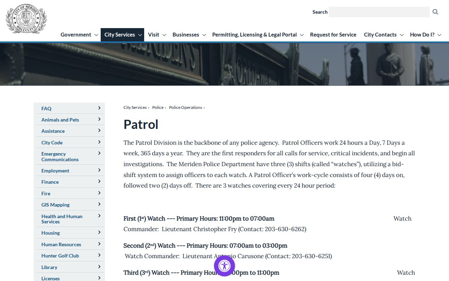
Task: Expand the Housing sidebar arrow
Action: click(99, 232)
